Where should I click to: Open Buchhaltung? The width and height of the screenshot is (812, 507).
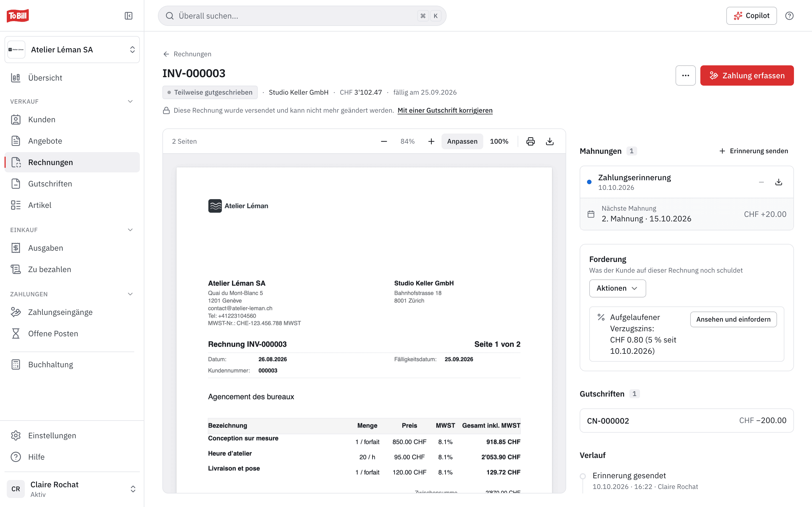tap(72, 364)
